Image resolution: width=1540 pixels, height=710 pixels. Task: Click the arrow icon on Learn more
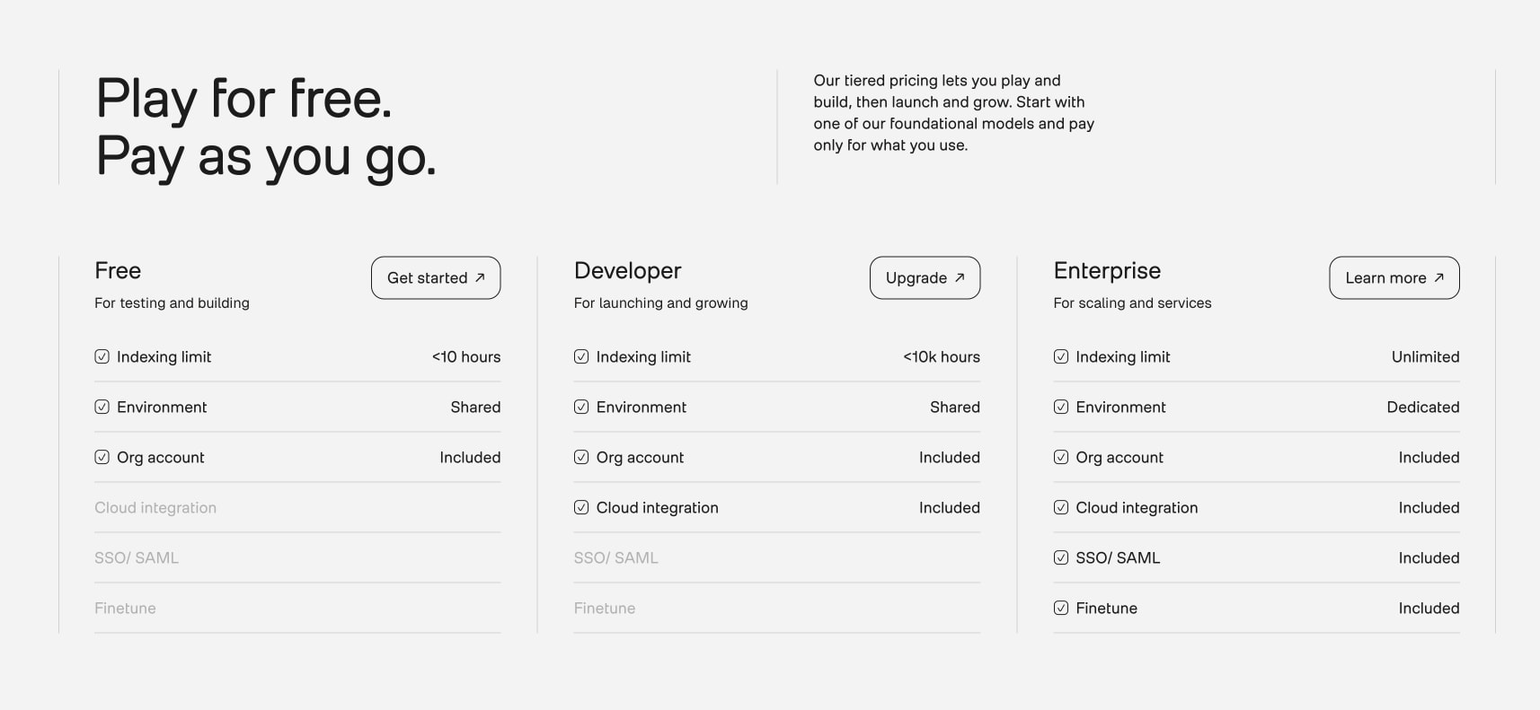coord(1438,277)
